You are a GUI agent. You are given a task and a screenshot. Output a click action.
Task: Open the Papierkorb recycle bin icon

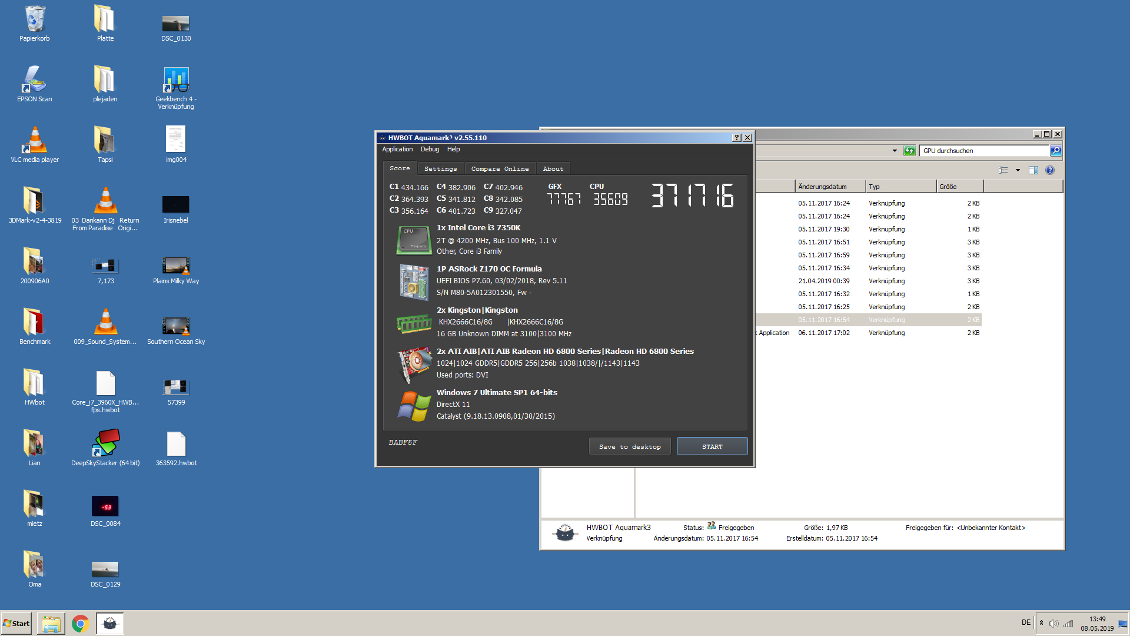pyautogui.click(x=35, y=24)
